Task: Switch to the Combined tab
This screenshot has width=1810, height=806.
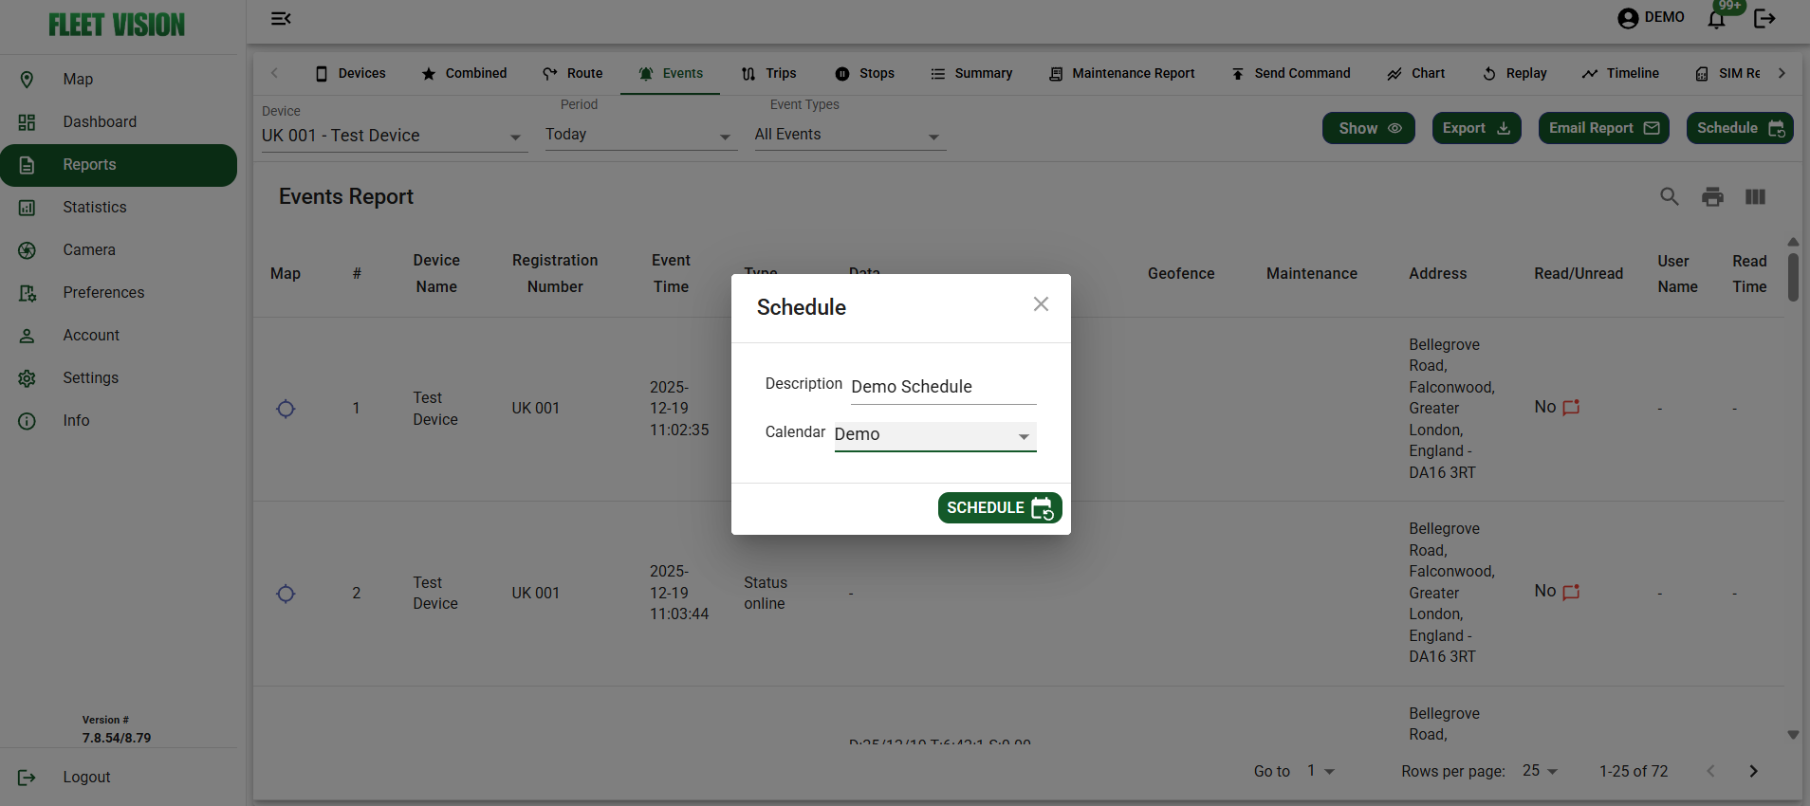Action: 464,73
